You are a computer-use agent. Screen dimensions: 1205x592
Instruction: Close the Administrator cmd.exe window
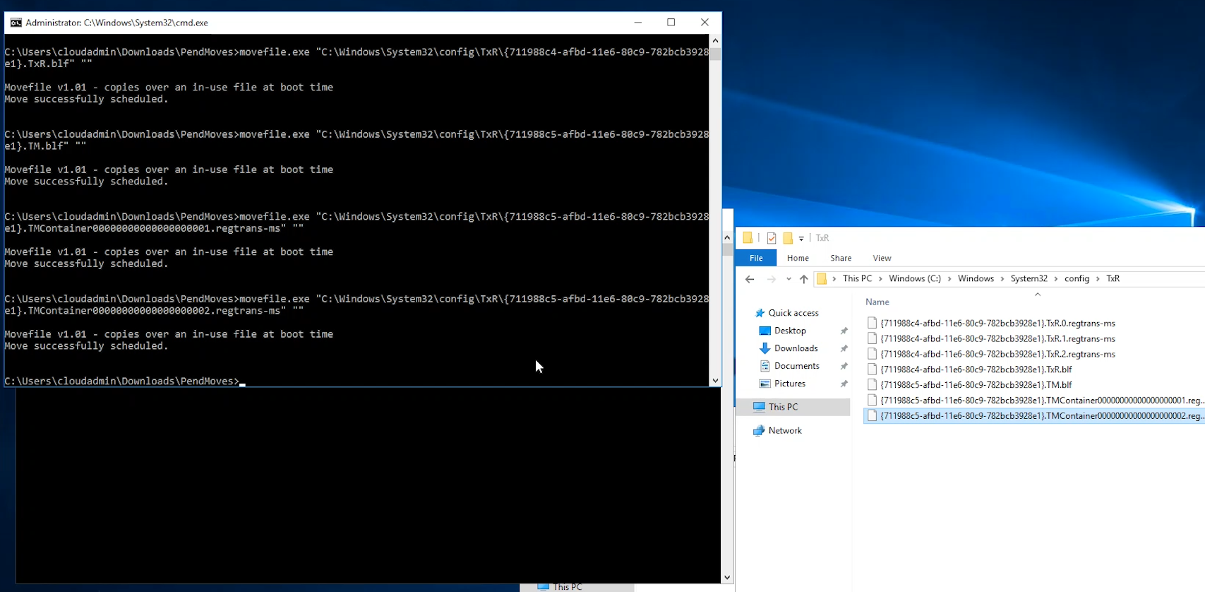point(705,23)
